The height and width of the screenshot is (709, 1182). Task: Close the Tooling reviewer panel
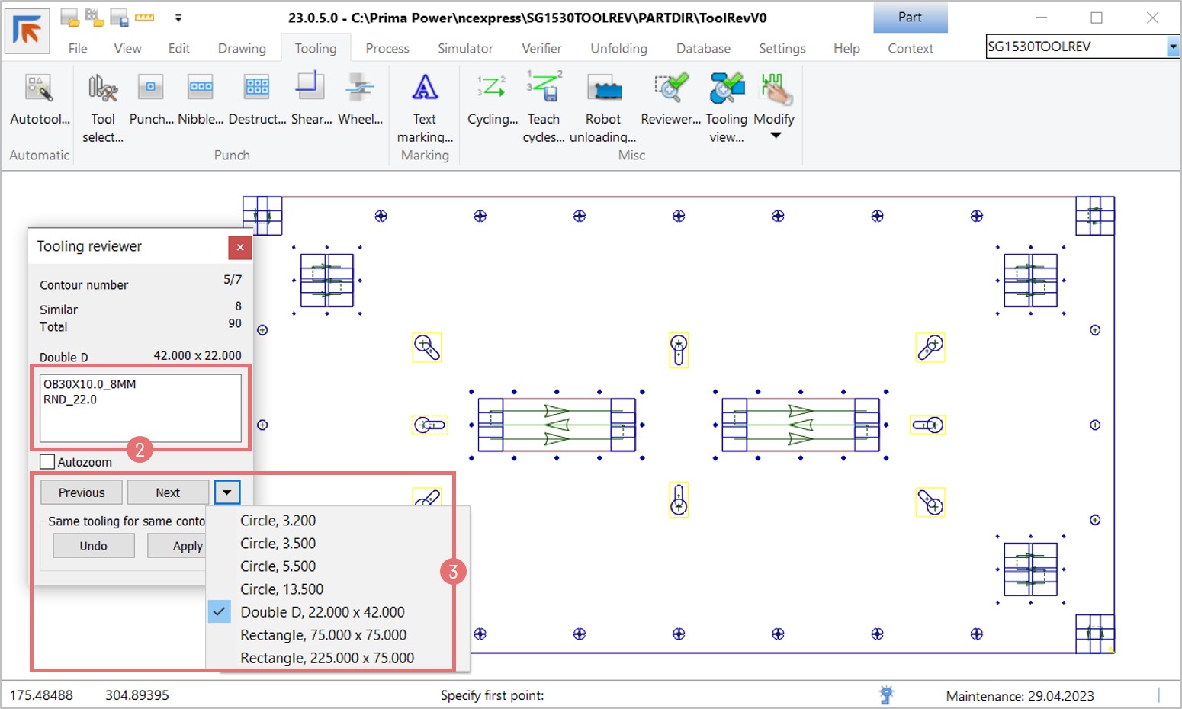[239, 247]
